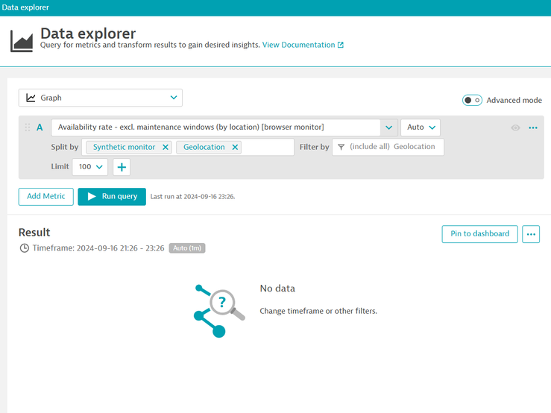Expand the metric selector chevron
This screenshot has width=551, height=413.
tap(389, 127)
